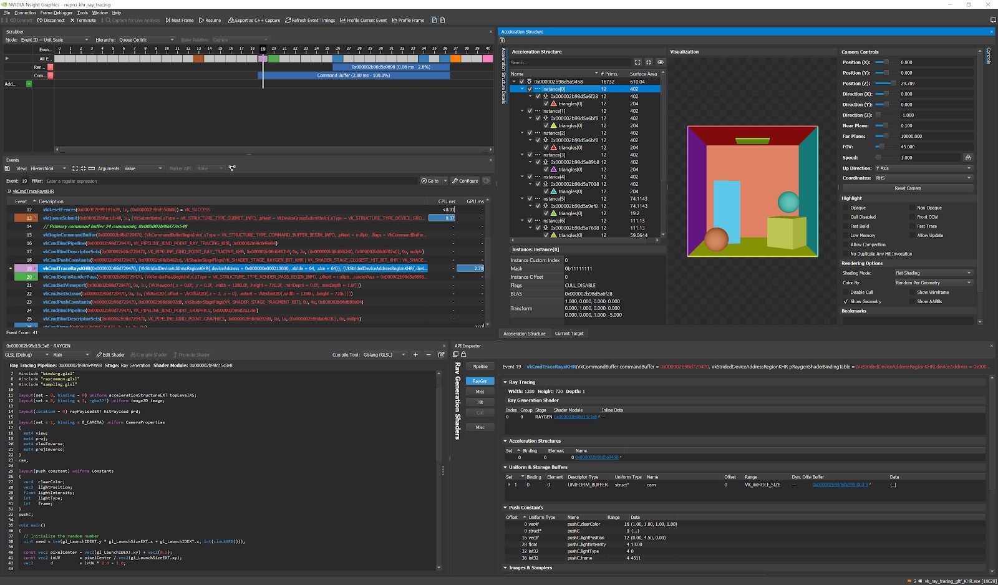
Task: Click collapse all icon in Acceleration Structure search bar
Action: coord(649,62)
